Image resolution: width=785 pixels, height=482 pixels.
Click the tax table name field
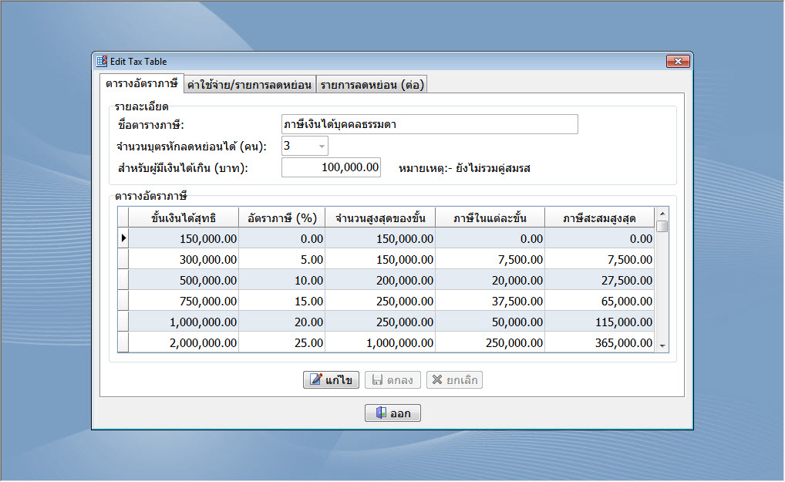click(x=430, y=124)
